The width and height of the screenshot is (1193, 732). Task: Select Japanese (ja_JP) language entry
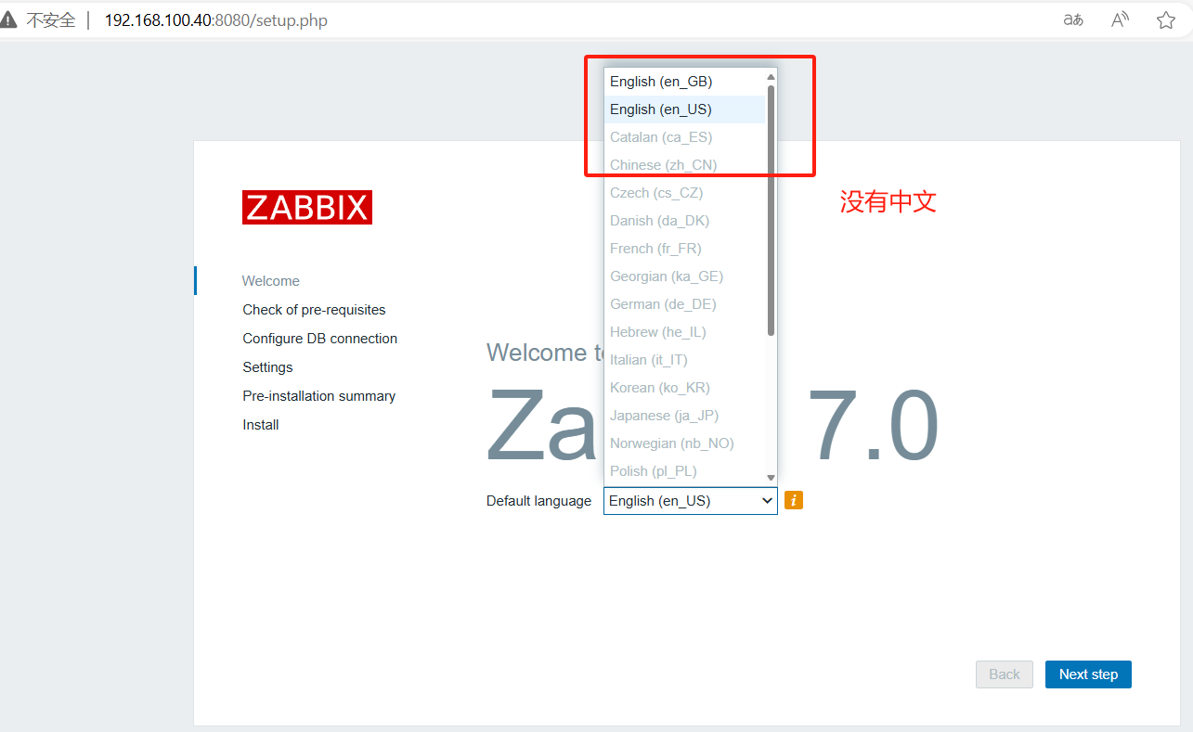pos(684,416)
